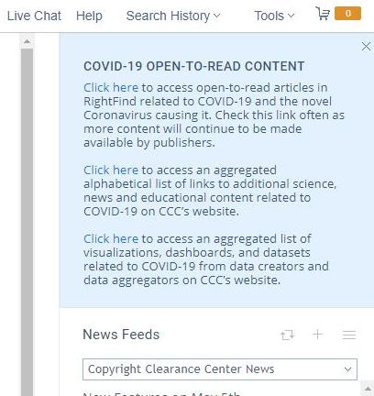Expand the Search History dropdown
This screenshot has width=374, height=396.
click(x=173, y=16)
